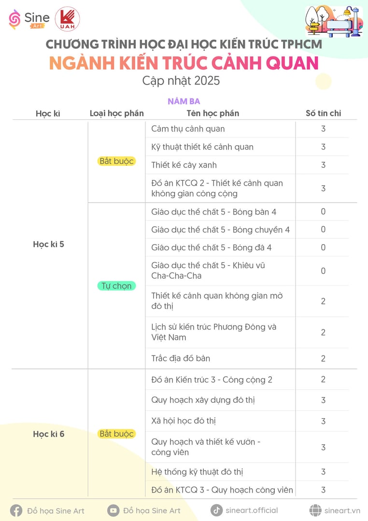
Task: Select the yellow Bắt buộc tag in Học kì 5
Action: point(116,161)
